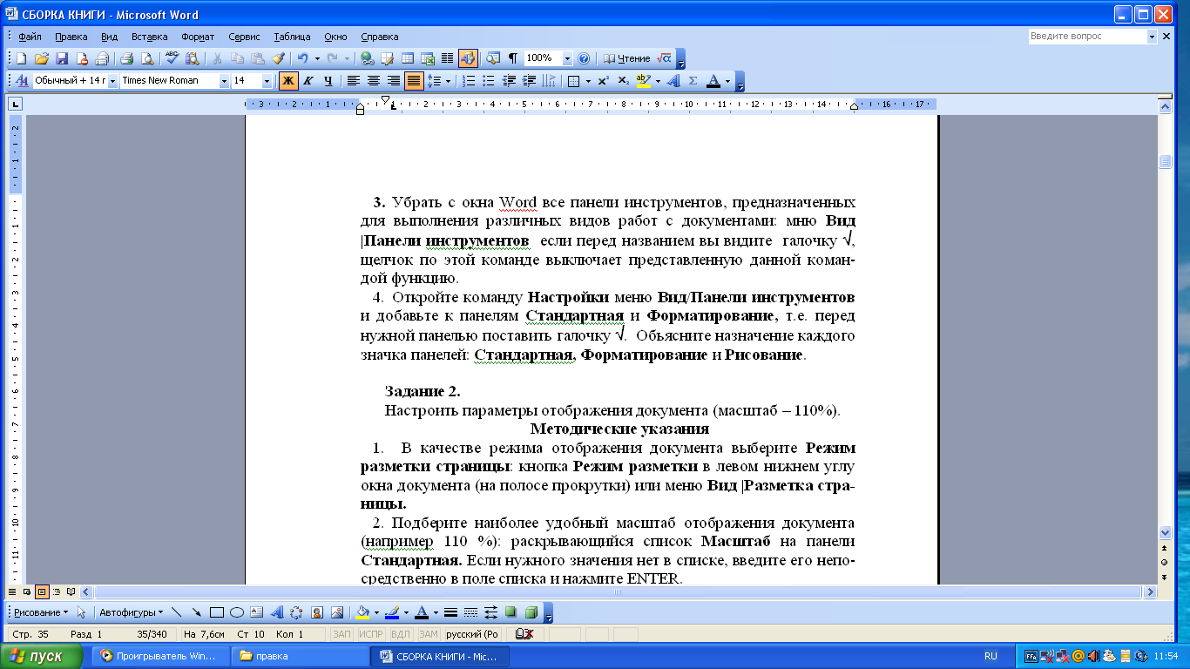This screenshot has width=1190, height=669.
Task: Open the Вставка menu
Action: [149, 37]
